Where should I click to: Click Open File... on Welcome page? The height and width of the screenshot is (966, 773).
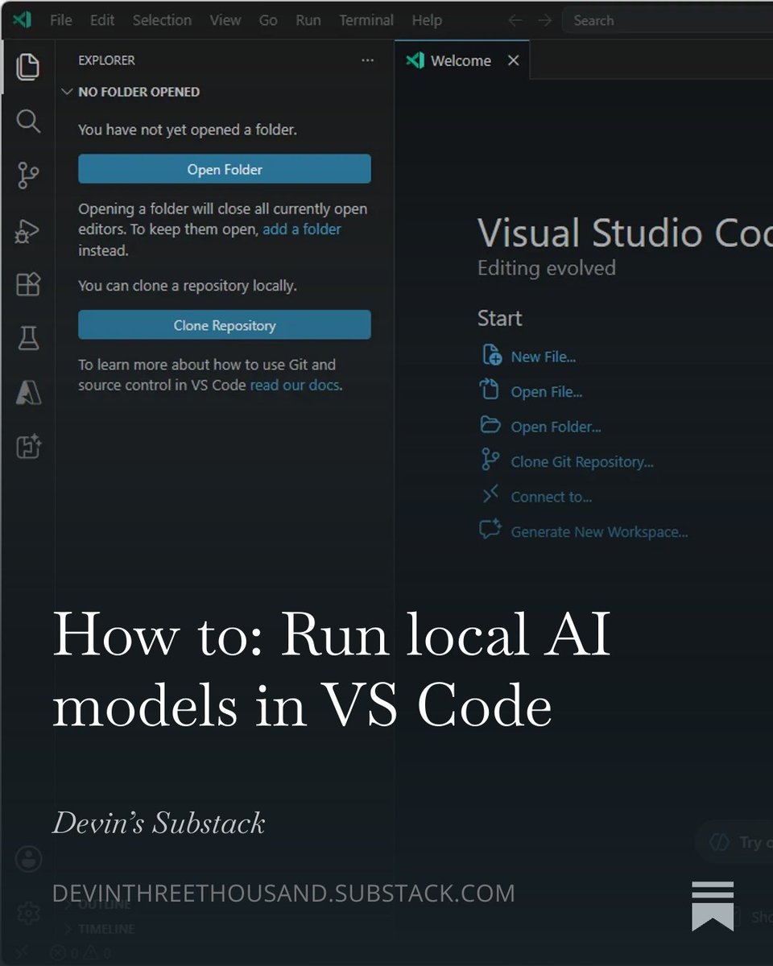click(x=547, y=392)
